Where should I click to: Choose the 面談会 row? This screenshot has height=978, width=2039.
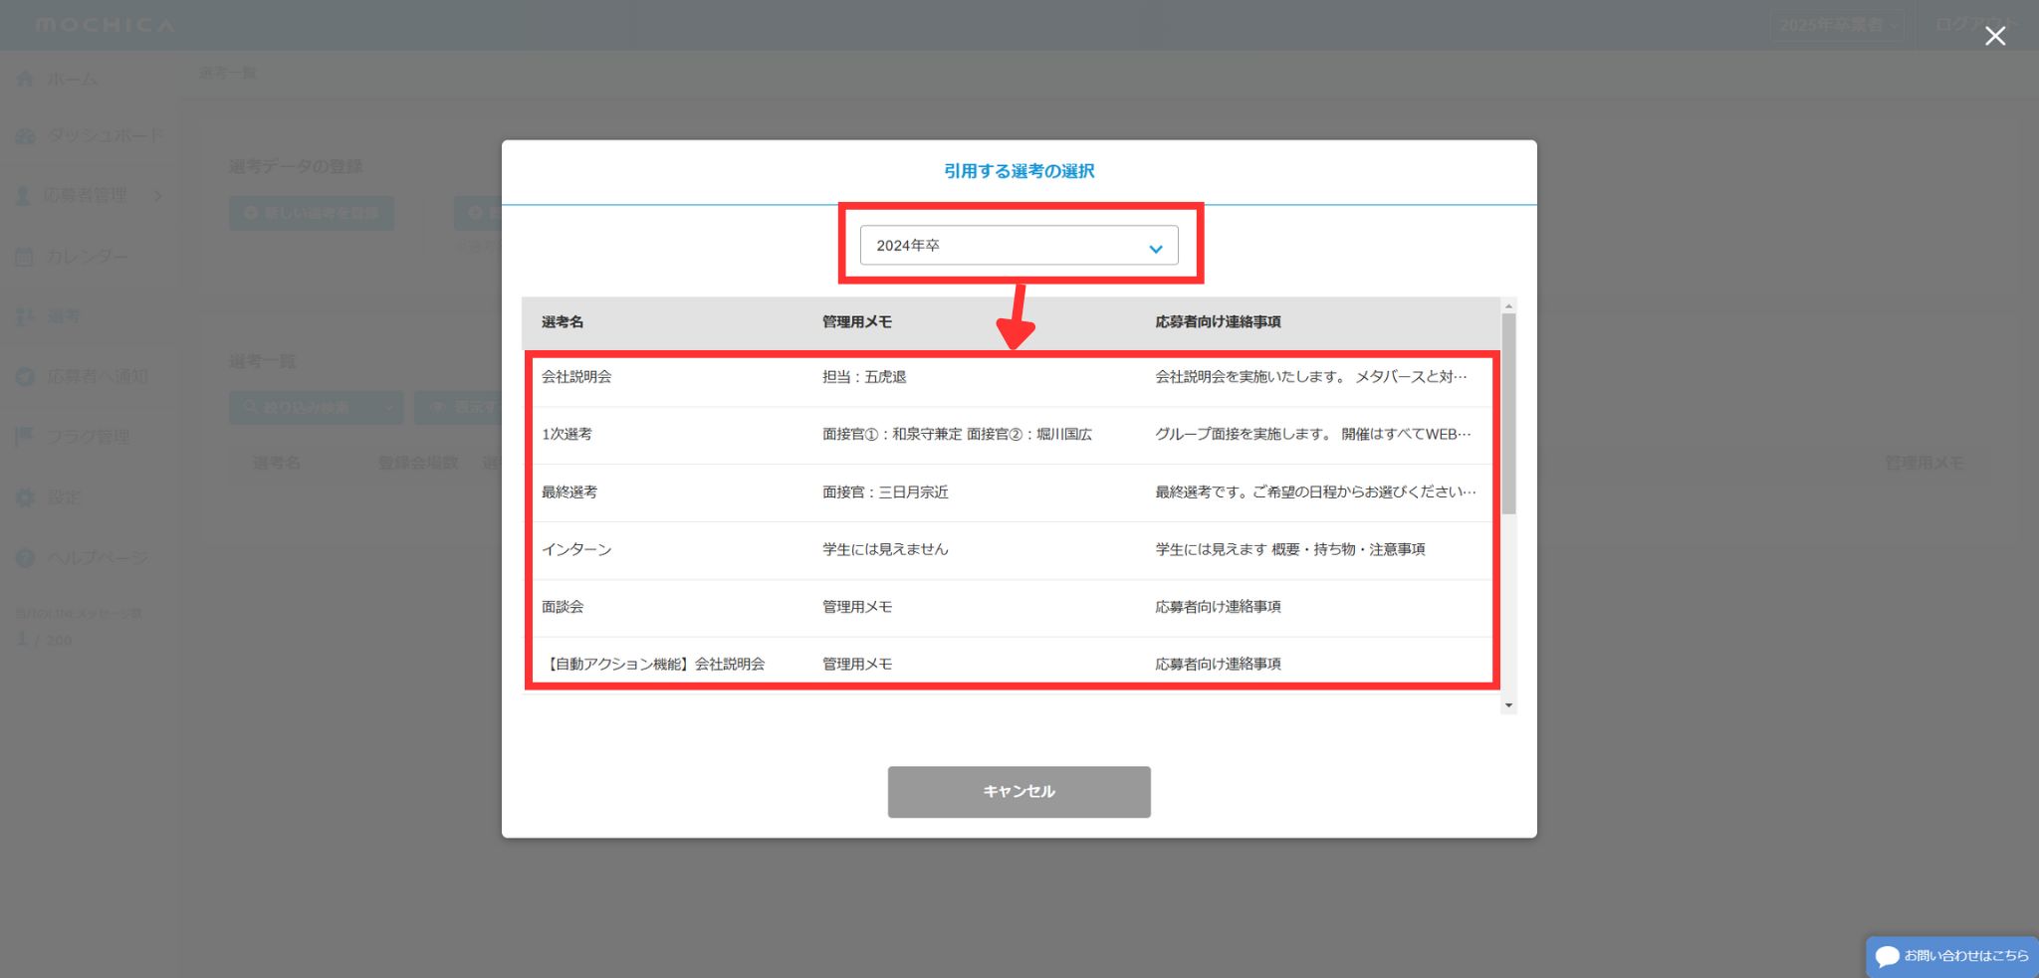tap(1011, 607)
